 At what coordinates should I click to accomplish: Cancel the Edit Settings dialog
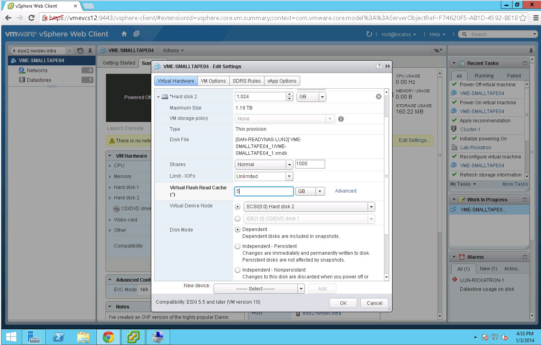pos(374,303)
